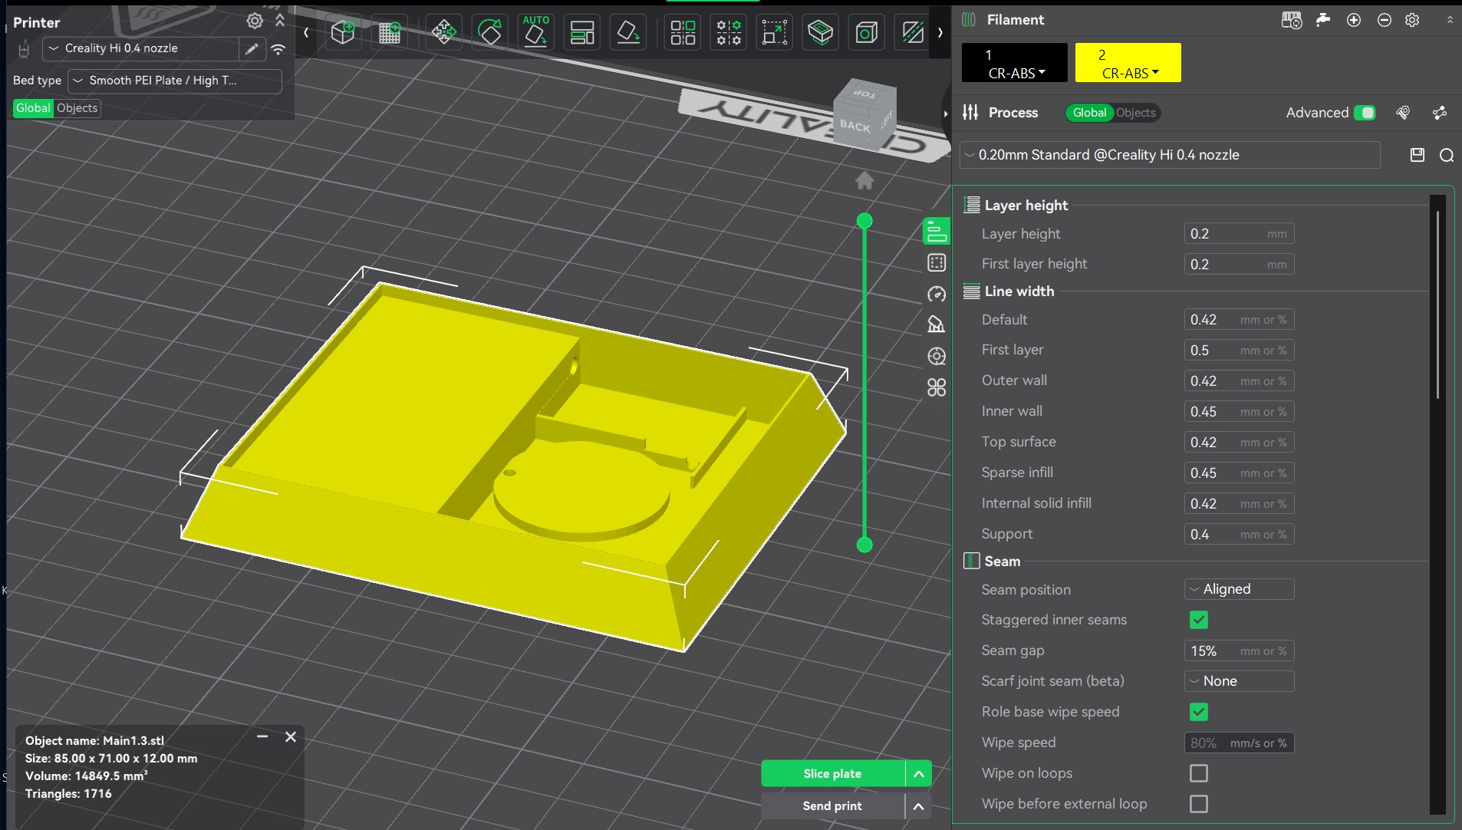Uncheck Role base wipe speed checkbox
This screenshot has width=1462, height=830.
tap(1199, 712)
